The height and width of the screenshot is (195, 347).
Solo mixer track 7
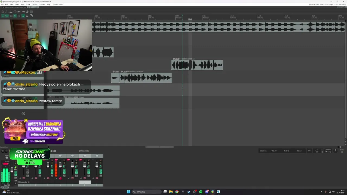click(x=101, y=163)
